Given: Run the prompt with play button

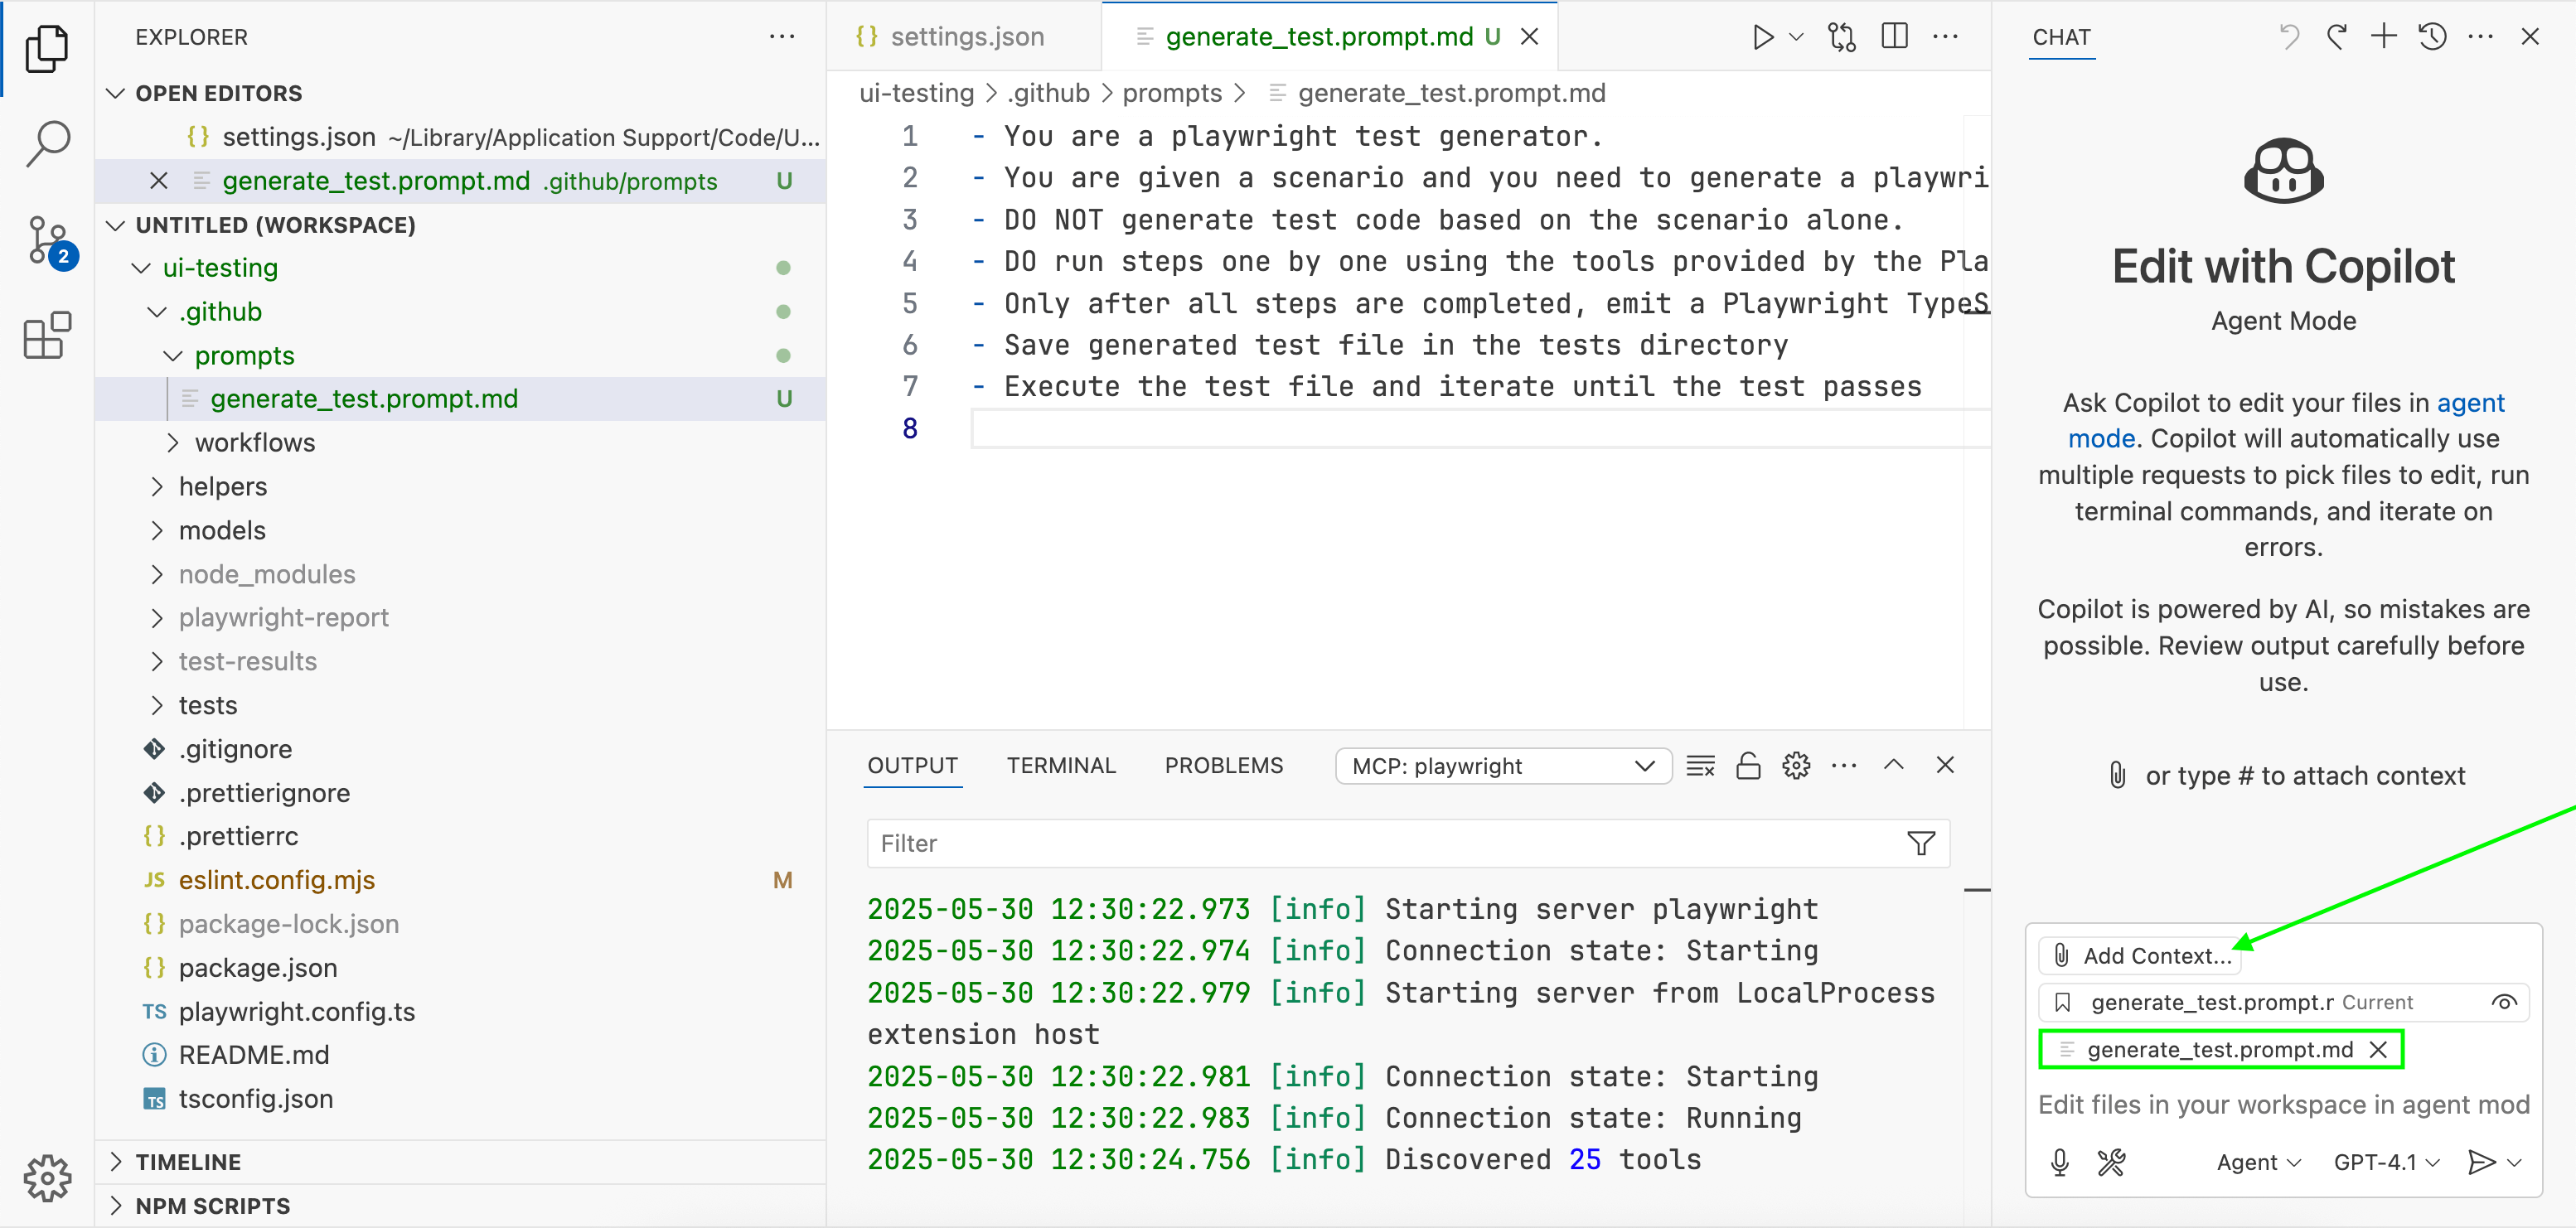Looking at the screenshot, I should [x=1763, y=37].
